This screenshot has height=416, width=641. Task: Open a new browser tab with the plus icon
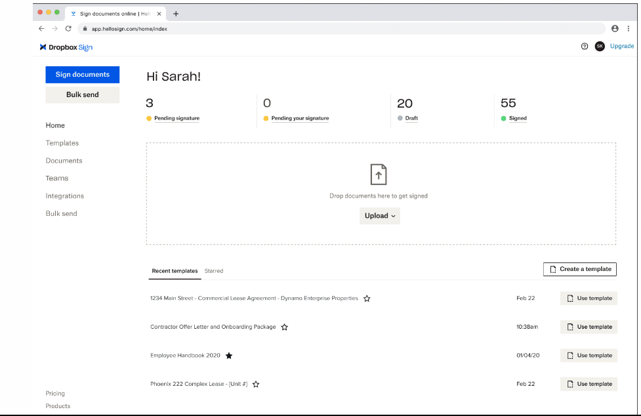pyautogui.click(x=176, y=13)
